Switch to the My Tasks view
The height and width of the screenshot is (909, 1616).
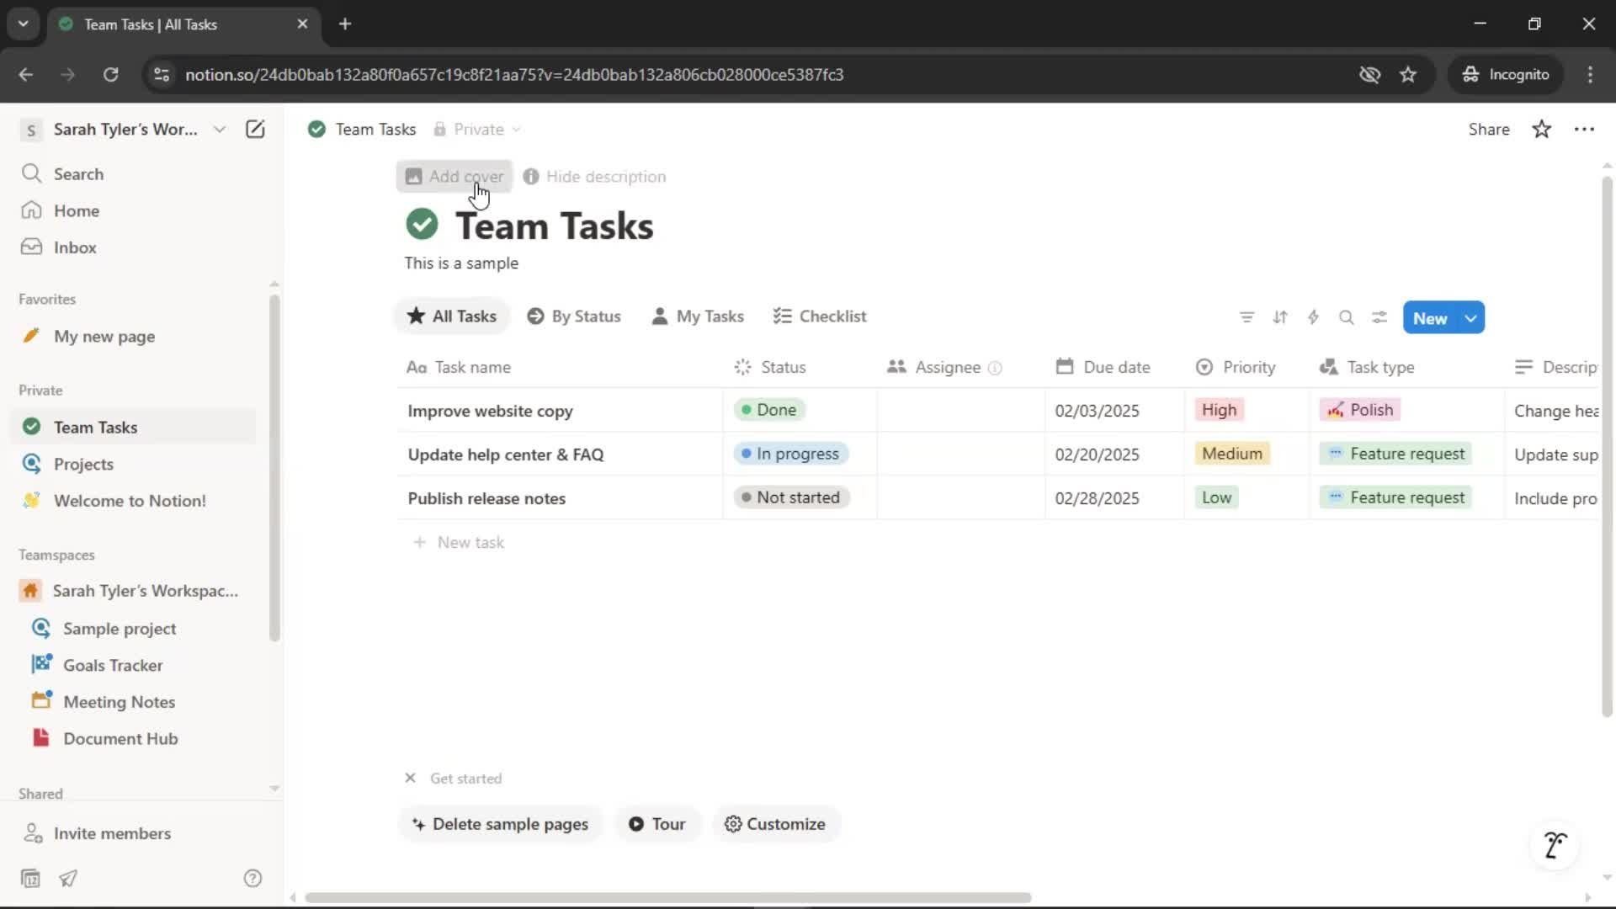coord(698,316)
